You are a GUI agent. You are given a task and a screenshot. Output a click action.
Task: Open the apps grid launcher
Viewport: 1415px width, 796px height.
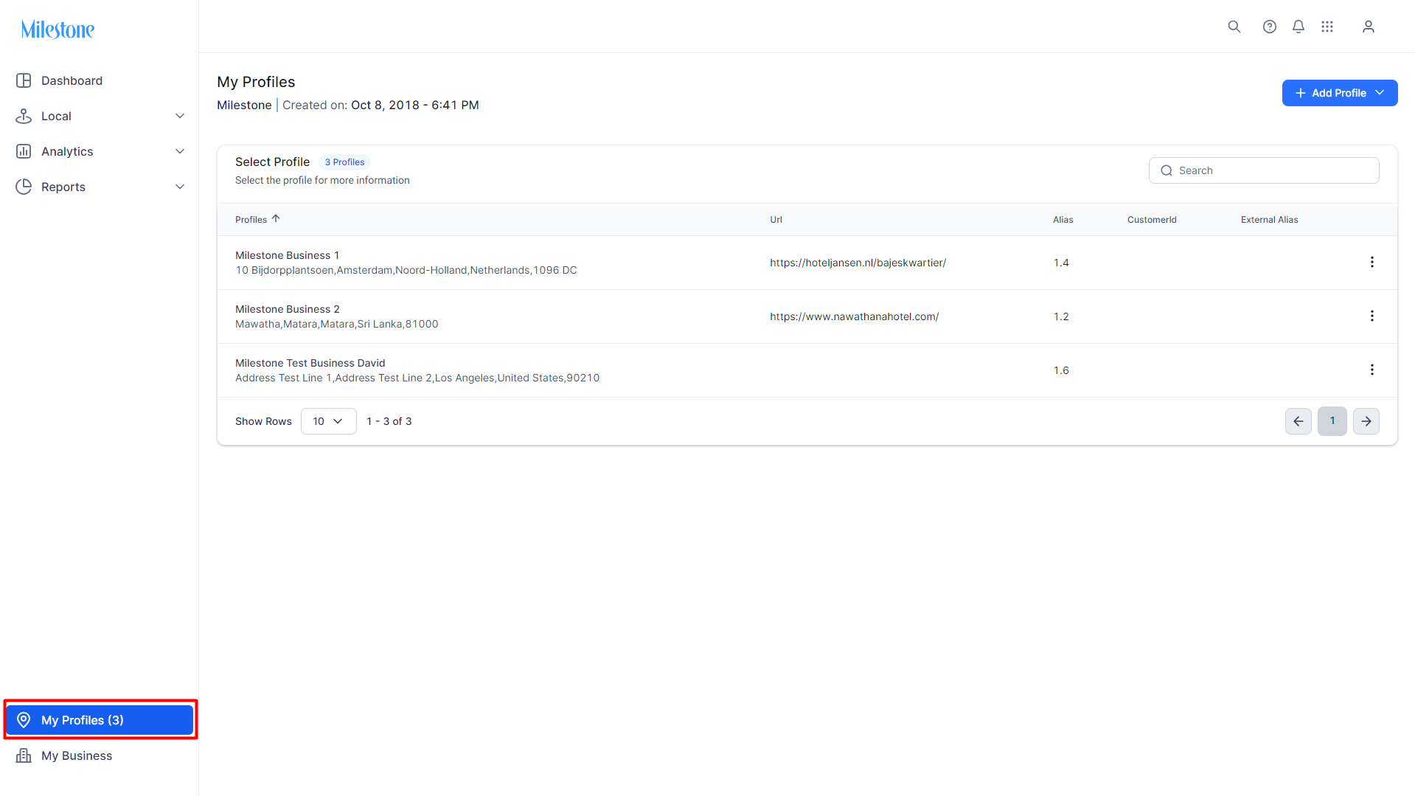click(x=1327, y=27)
